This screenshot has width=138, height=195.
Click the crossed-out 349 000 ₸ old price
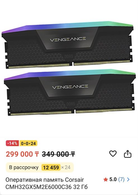[58, 154]
